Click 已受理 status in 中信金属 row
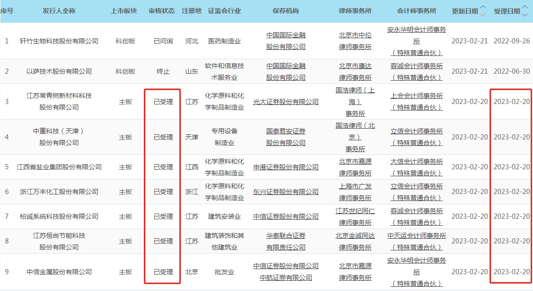This screenshot has width=533, height=291. click(163, 272)
